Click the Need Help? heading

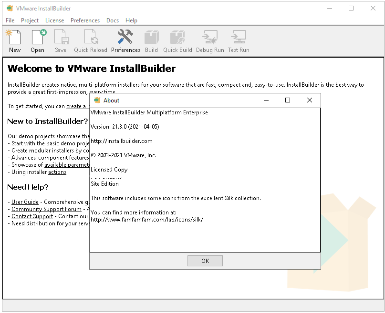coord(28,187)
